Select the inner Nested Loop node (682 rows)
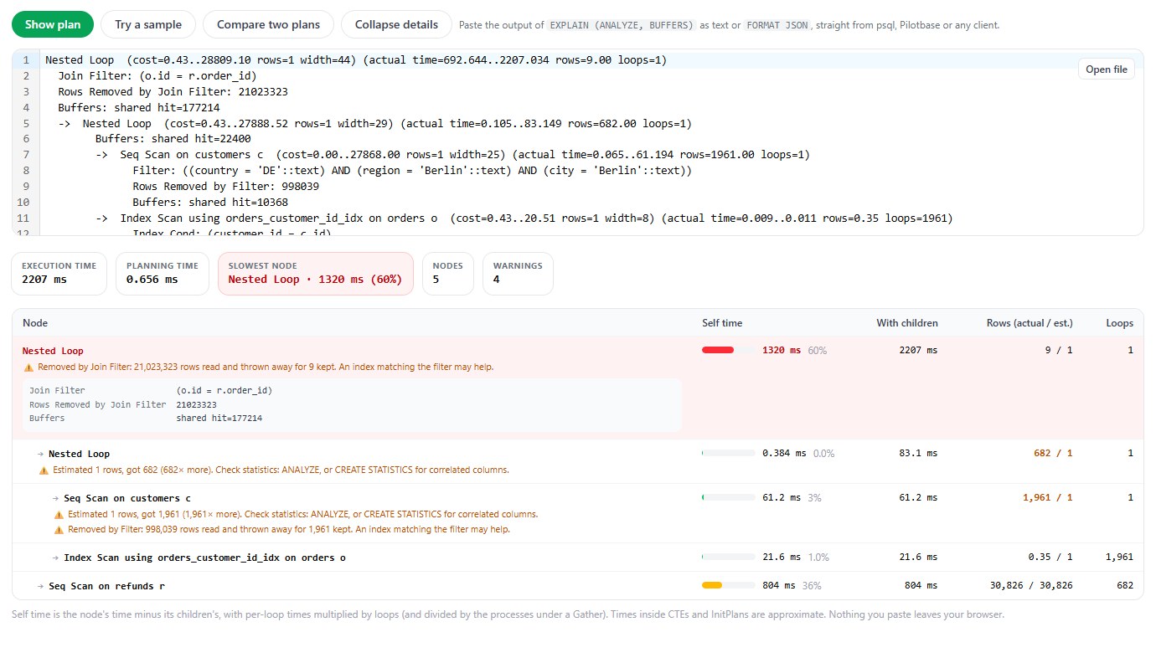This screenshot has width=1156, height=663. [x=578, y=461]
